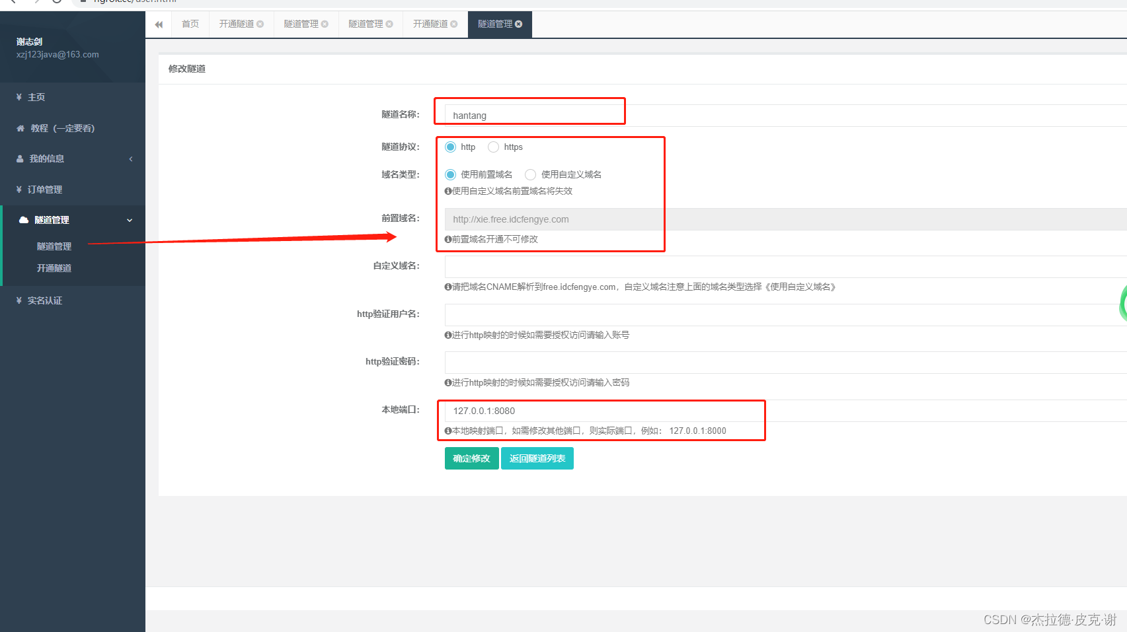Select the https protocol radio button
This screenshot has height=632, width=1127.
point(493,147)
